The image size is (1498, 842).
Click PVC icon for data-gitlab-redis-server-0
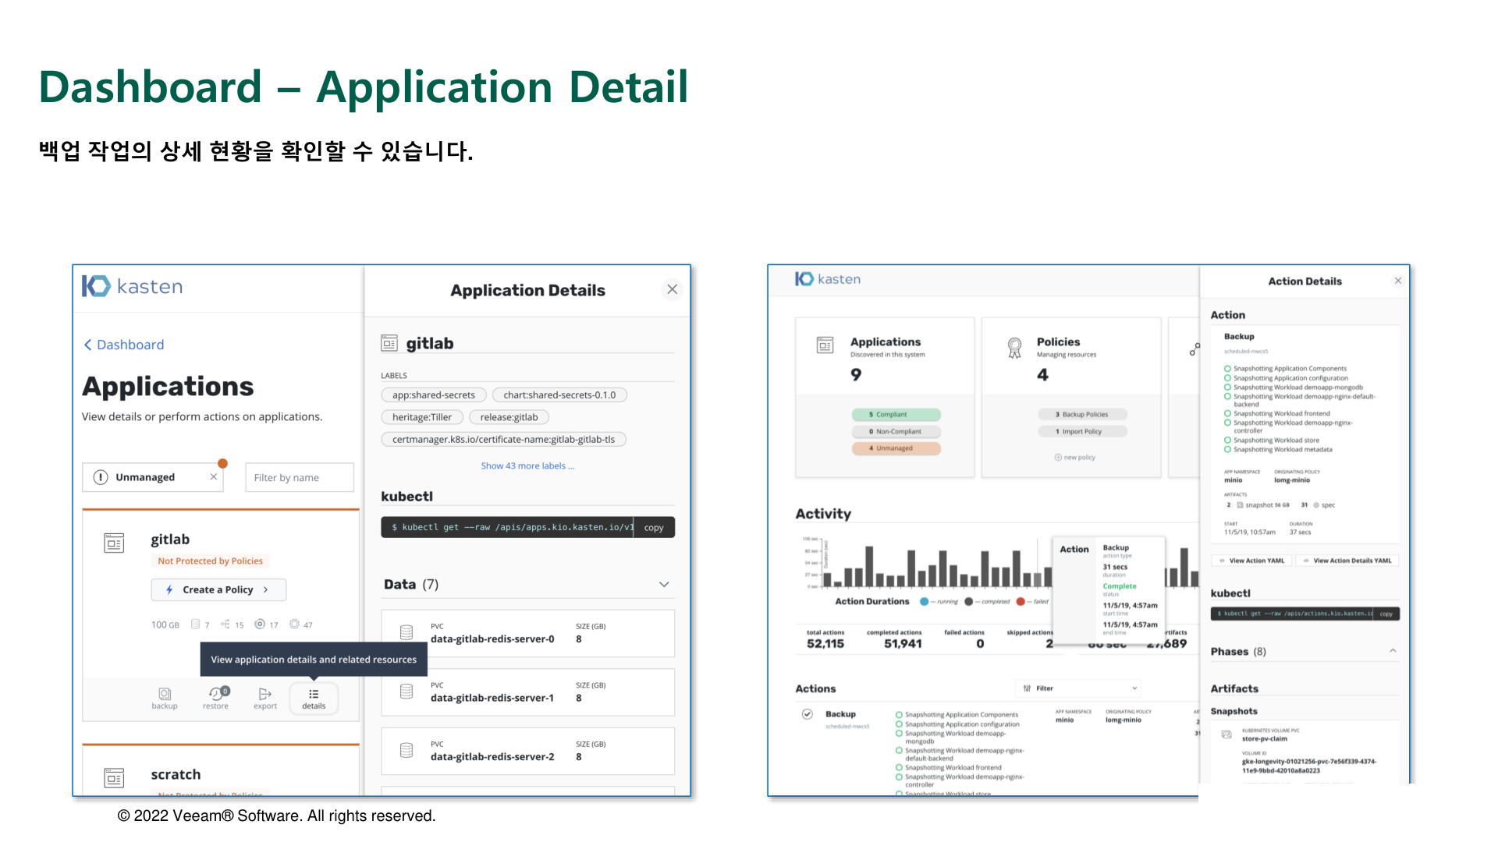(x=406, y=632)
